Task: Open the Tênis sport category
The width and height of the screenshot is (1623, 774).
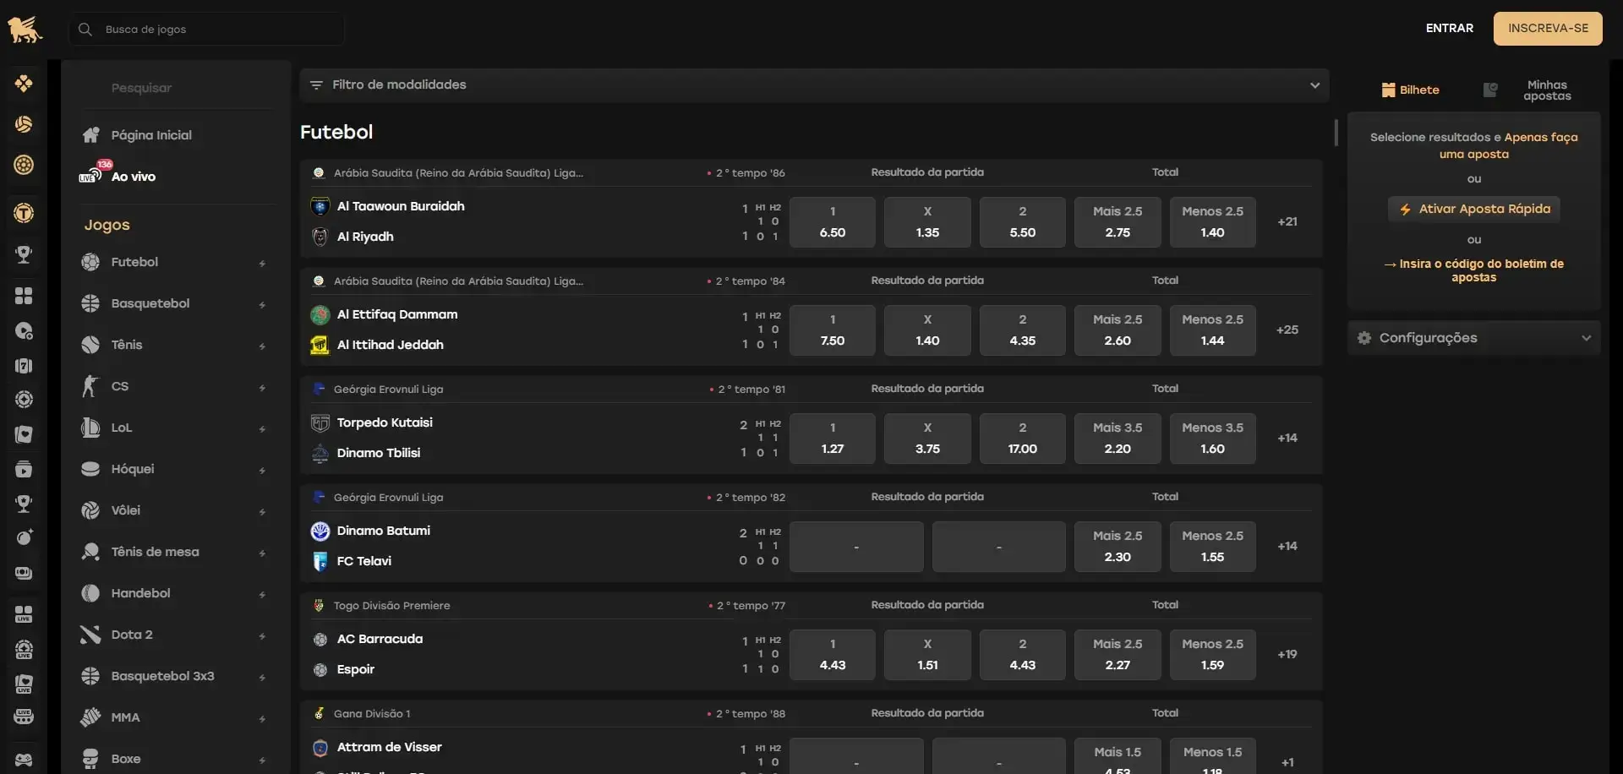Action: (127, 346)
